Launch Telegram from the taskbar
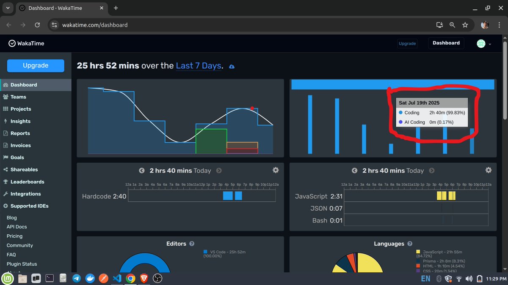This screenshot has width=508, height=285. tap(77, 278)
